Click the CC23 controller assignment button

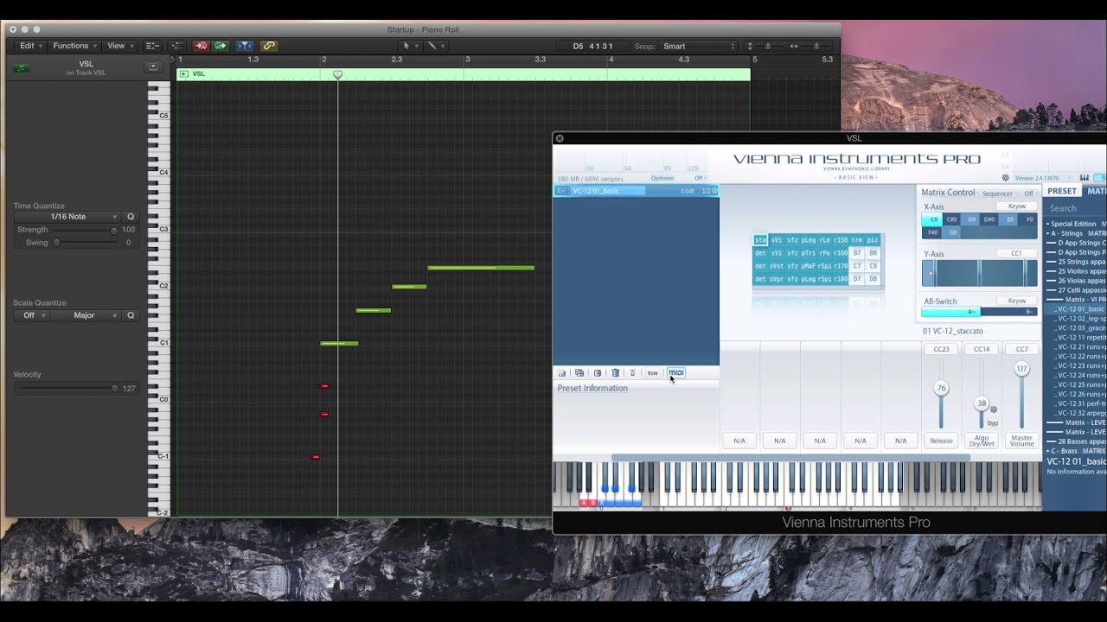[x=941, y=349]
